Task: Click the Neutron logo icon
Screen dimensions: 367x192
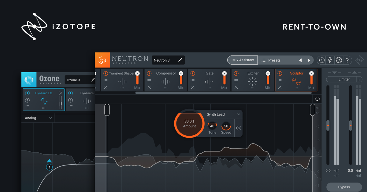Action: [x=102, y=60]
